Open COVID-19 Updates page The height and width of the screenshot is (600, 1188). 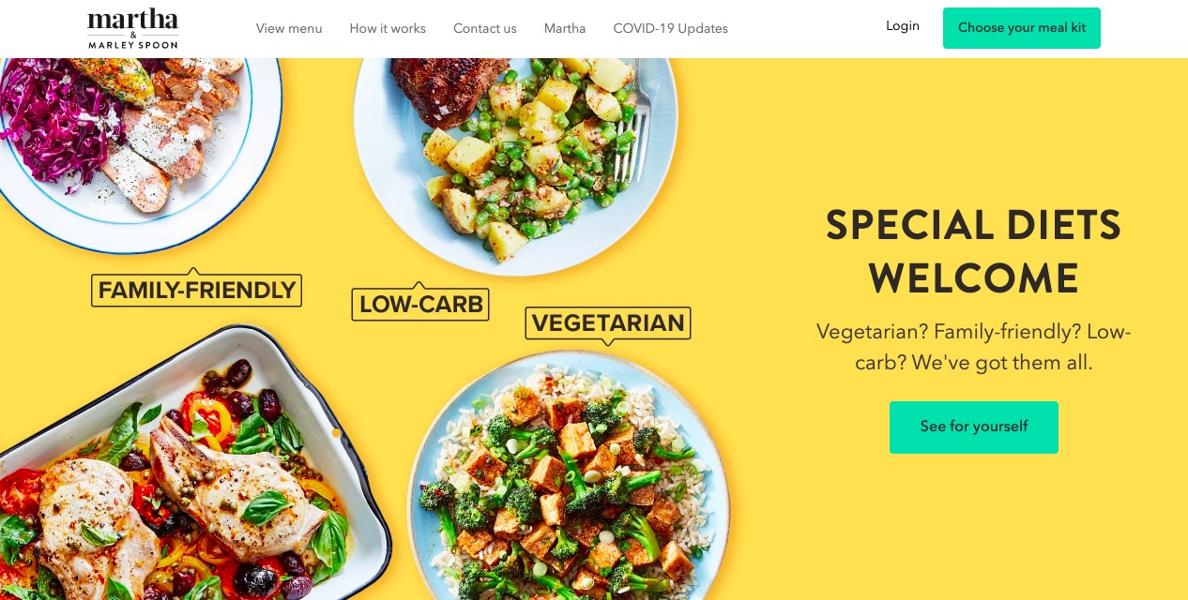[671, 28]
